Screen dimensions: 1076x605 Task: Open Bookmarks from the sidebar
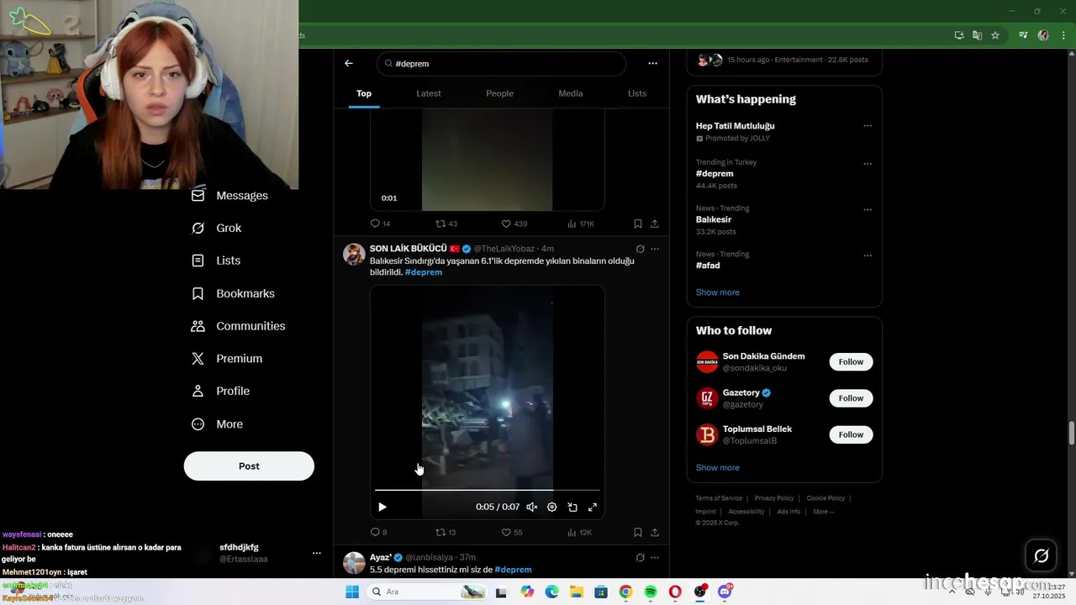[233, 293]
